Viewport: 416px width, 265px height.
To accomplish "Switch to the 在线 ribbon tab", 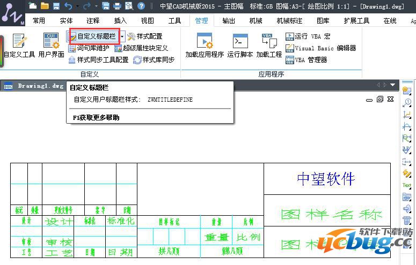I will 390,20.
